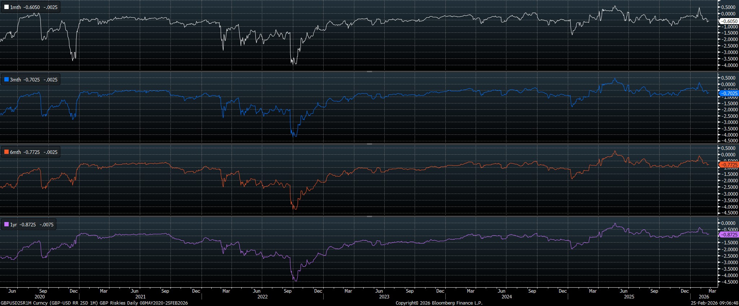Viewport: 739px width, 306px height.
Task: Click the purple 1yr legend color swatch
Action: tap(7, 225)
